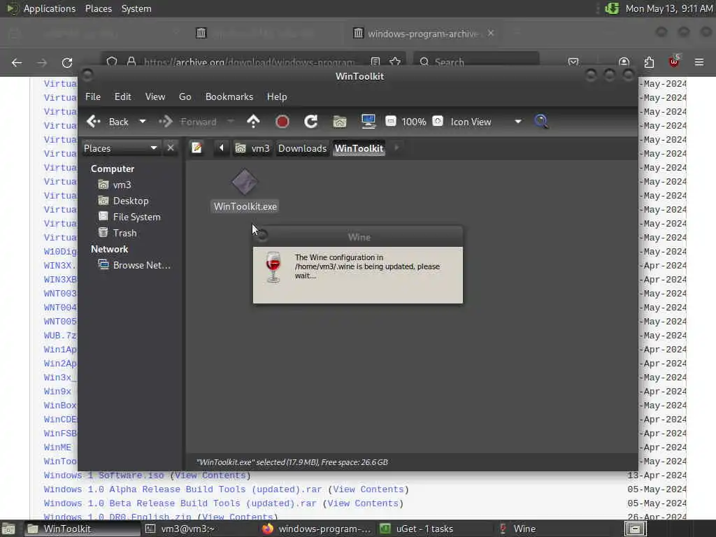Image resolution: width=716 pixels, height=537 pixels.
Task: Reload the Firefox page
Action: click(67, 62)
